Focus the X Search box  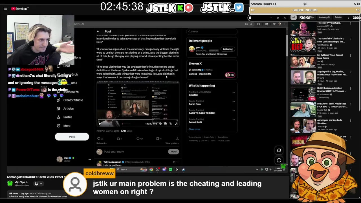[x=212, y=32]
